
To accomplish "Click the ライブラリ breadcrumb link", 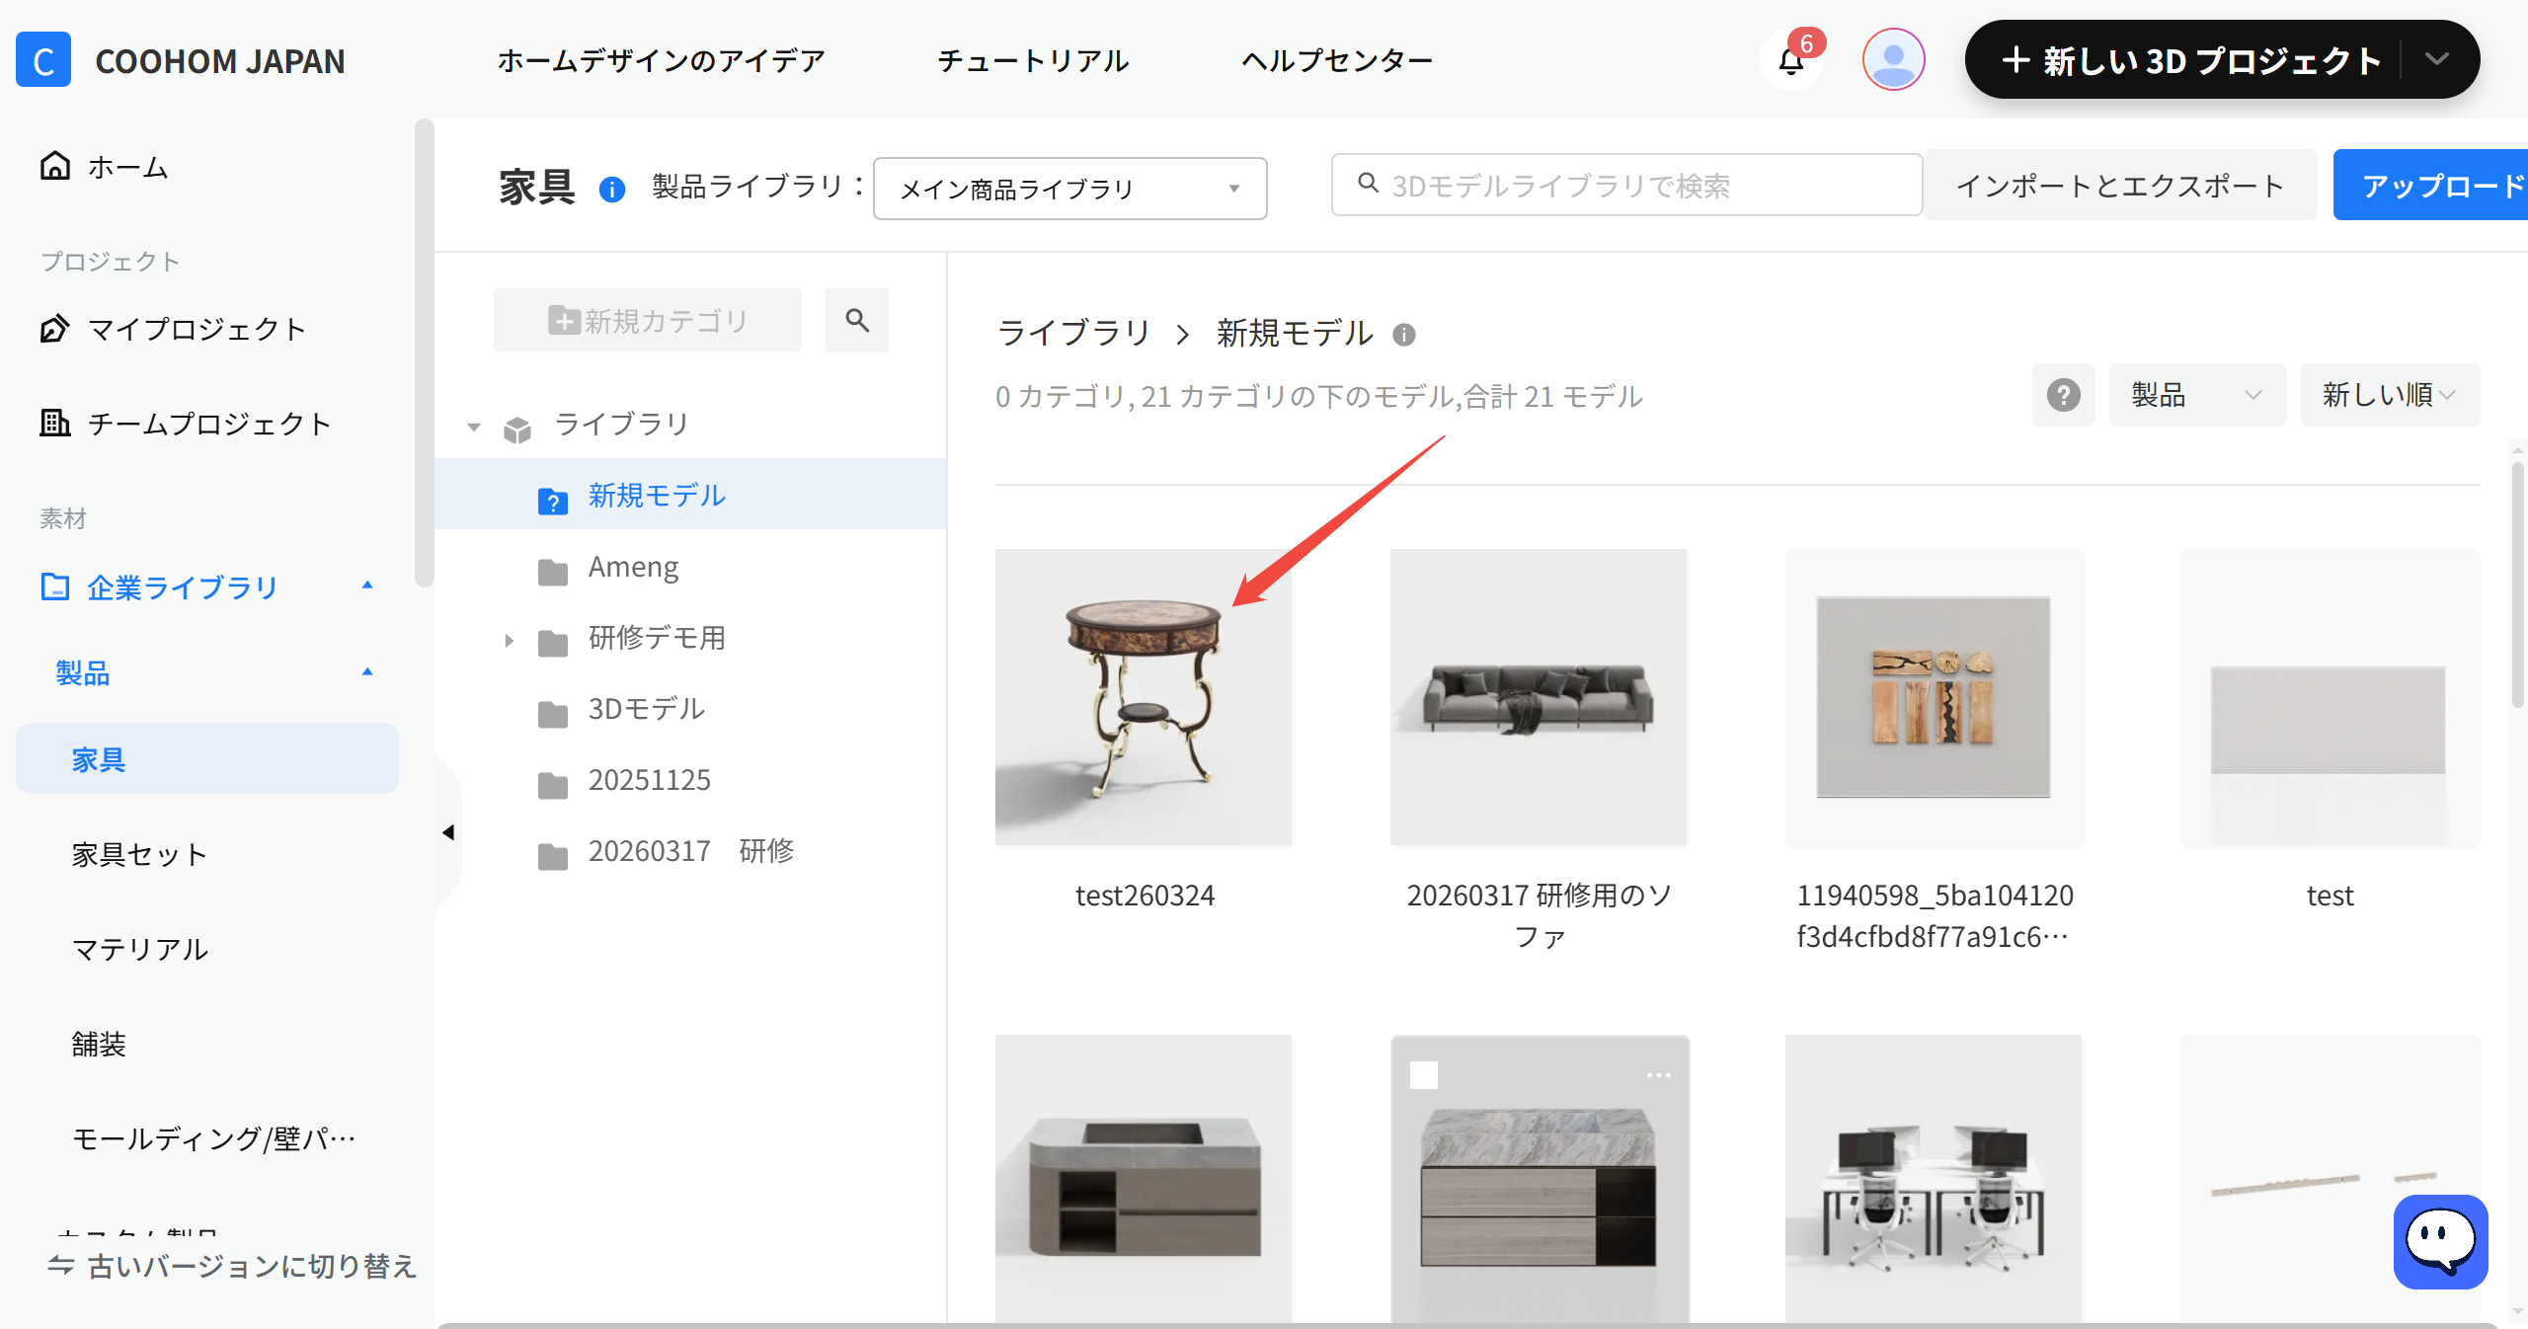I will [1073, 333].
